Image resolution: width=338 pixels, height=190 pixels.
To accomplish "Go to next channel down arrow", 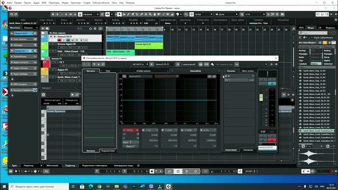I will point(98,64).
